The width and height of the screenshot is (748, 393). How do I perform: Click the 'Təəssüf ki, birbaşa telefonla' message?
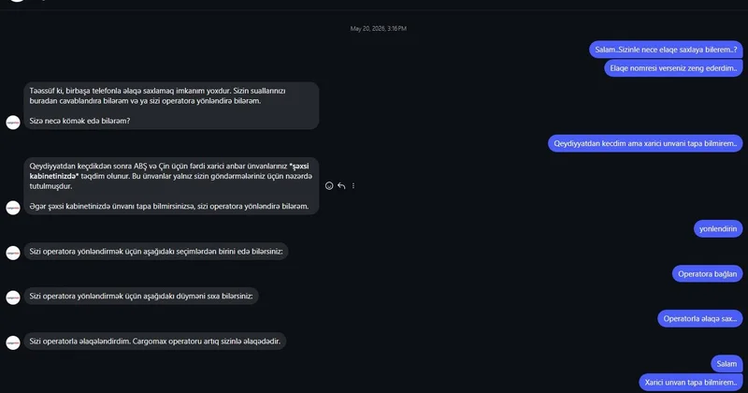(171, 106)
